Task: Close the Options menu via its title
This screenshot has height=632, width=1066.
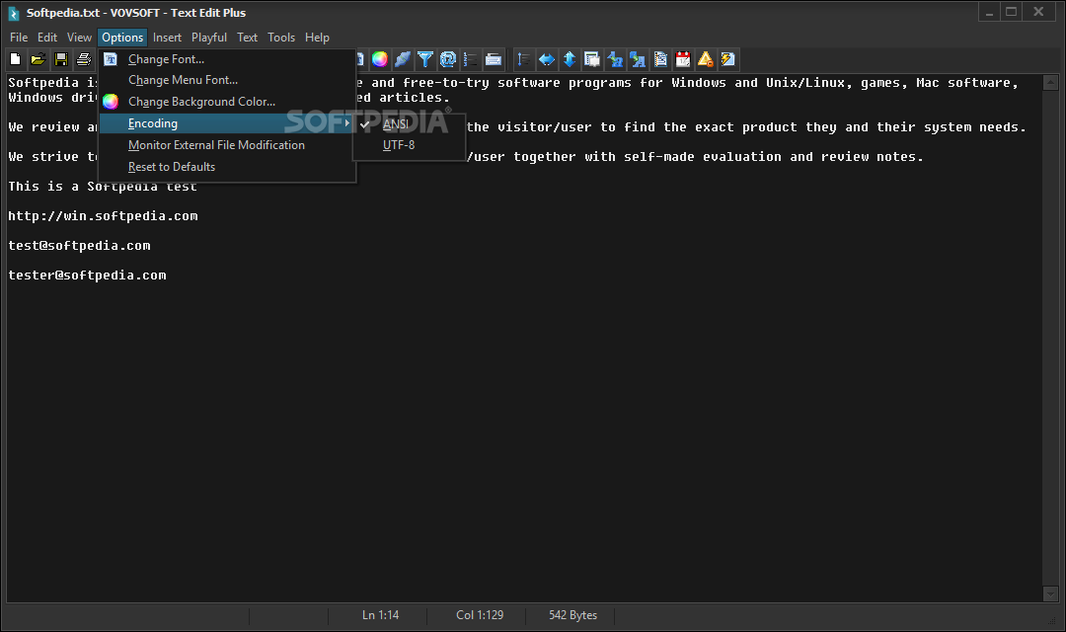Action: pyautogui.click(x=122, y=38)
